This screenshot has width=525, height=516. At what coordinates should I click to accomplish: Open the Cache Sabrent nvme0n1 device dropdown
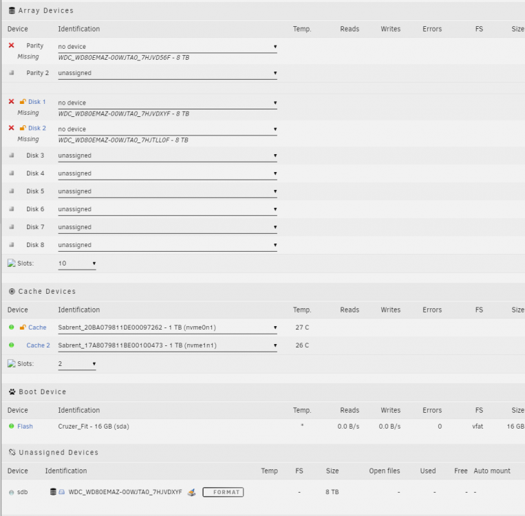tap(167, 327)
